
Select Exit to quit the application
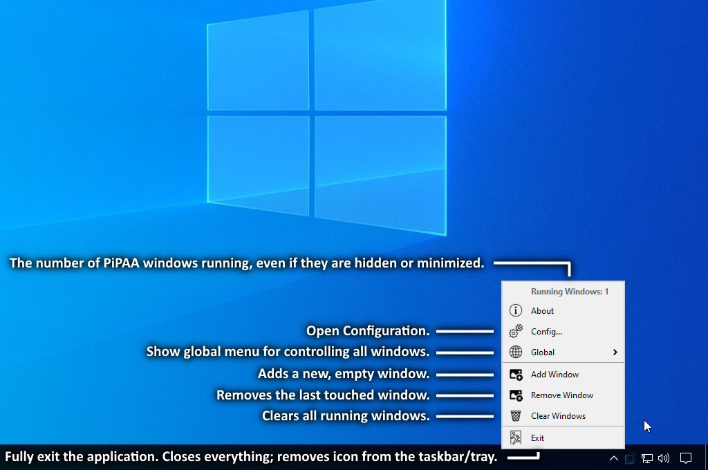point(563,438)
